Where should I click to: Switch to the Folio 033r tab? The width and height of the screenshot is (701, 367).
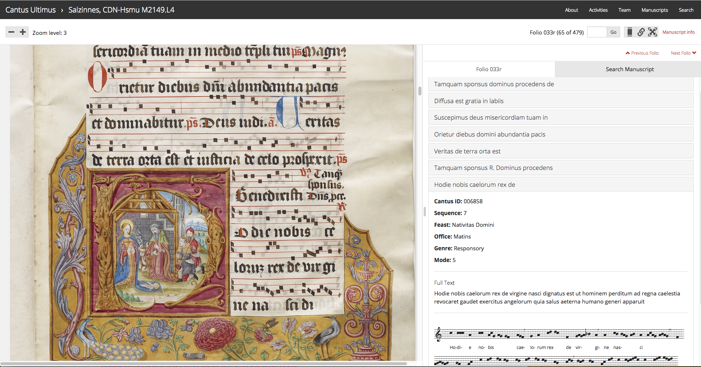[489, 69]
